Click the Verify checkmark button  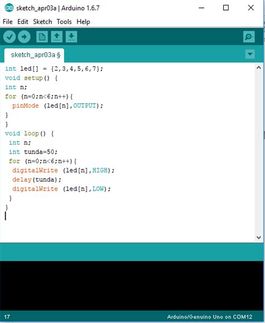point(10,37)
